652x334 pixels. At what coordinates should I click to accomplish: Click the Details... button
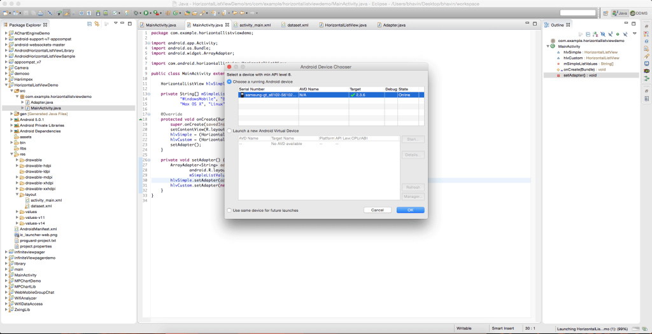click(x=413, y=155)
